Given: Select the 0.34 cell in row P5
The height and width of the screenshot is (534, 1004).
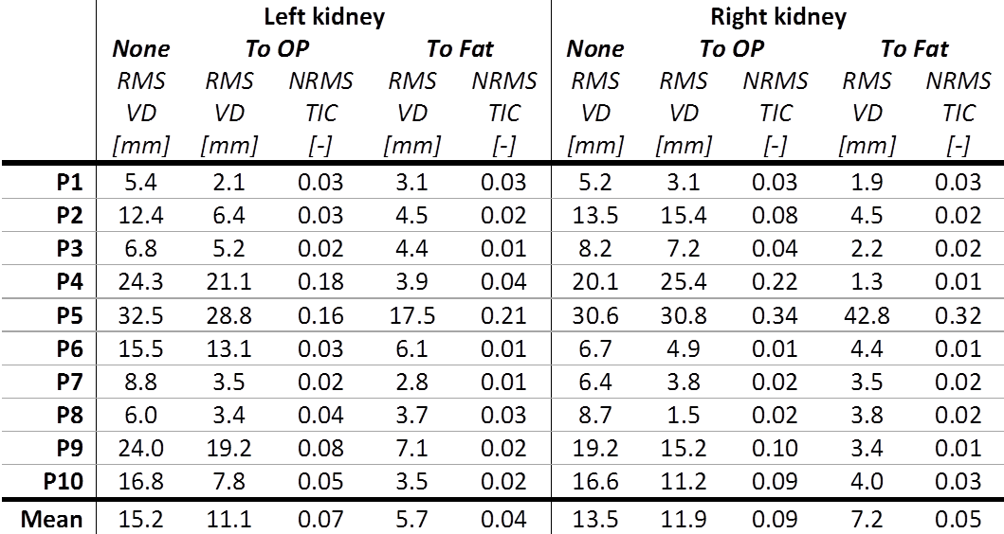Looking at the screenshot, I should tap(776, 315).
